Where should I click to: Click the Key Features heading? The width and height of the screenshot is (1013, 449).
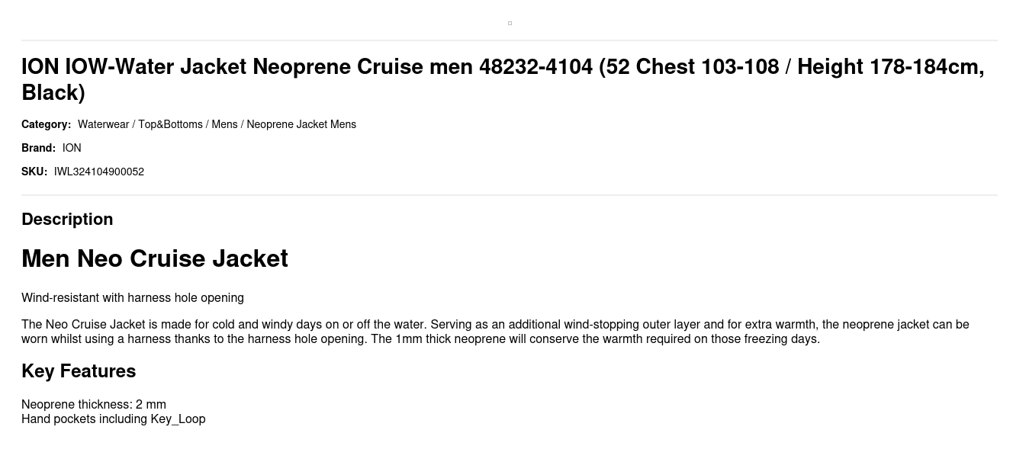79,371
